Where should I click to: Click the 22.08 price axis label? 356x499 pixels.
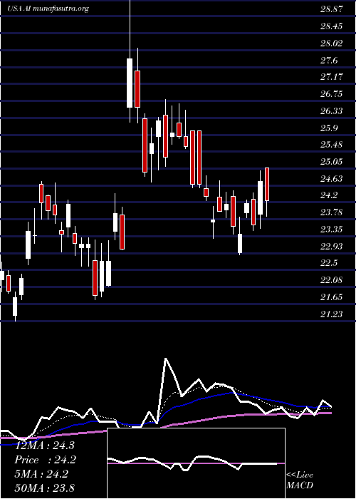332,280
